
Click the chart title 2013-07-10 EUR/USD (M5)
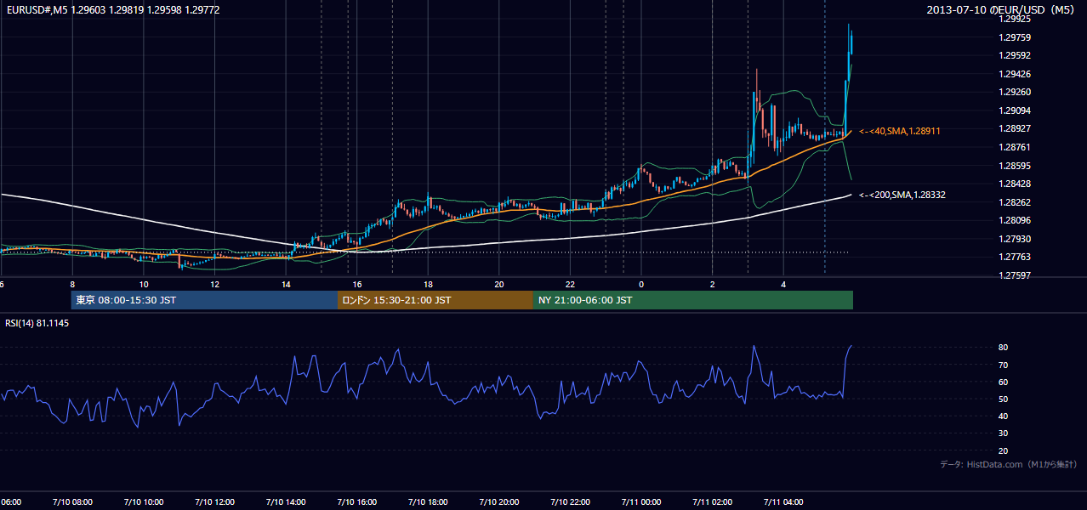point(1002,9)
